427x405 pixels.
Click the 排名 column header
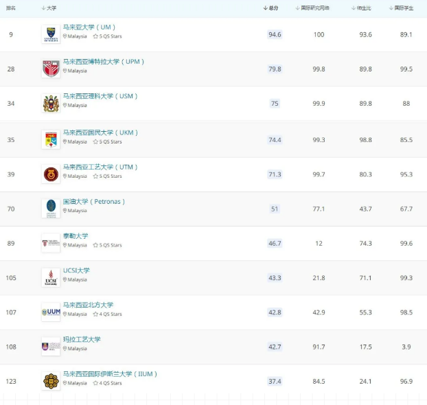11,8
